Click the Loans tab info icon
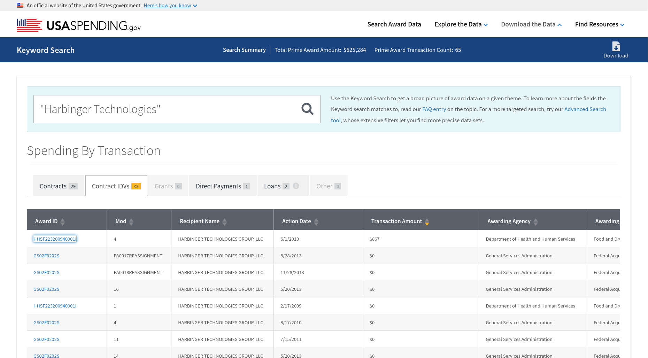 (296, 186)
